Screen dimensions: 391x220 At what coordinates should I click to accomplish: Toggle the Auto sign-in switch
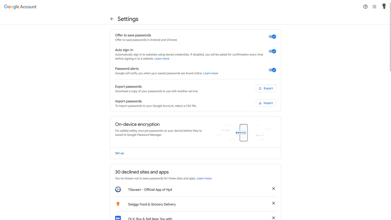point(272,51)
